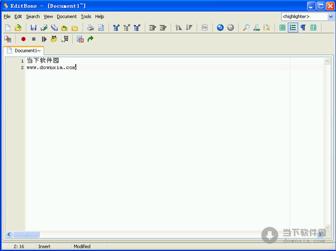This screenshot has width=336, height=251.
Task: Click the first line Chinese text
Action: coord(43,60)
